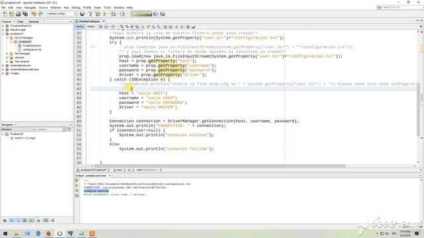Click the first cube icon beside the memory bar

click(x=156, y=14)
